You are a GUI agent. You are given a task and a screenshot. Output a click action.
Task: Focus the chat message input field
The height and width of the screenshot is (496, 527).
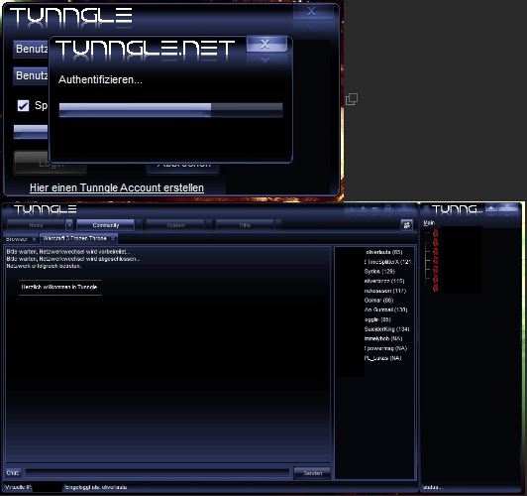[158, 473]
